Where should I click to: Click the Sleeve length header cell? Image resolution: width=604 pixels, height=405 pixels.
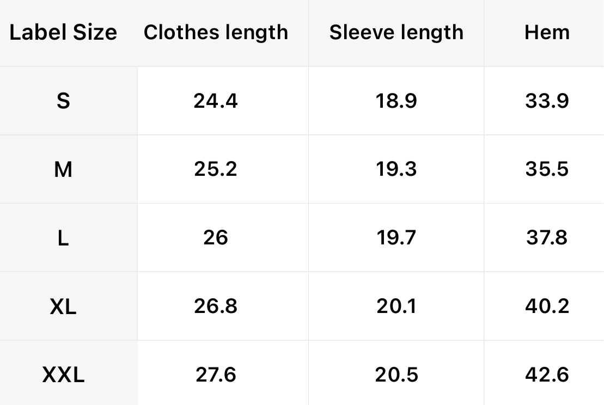point(396,33)
